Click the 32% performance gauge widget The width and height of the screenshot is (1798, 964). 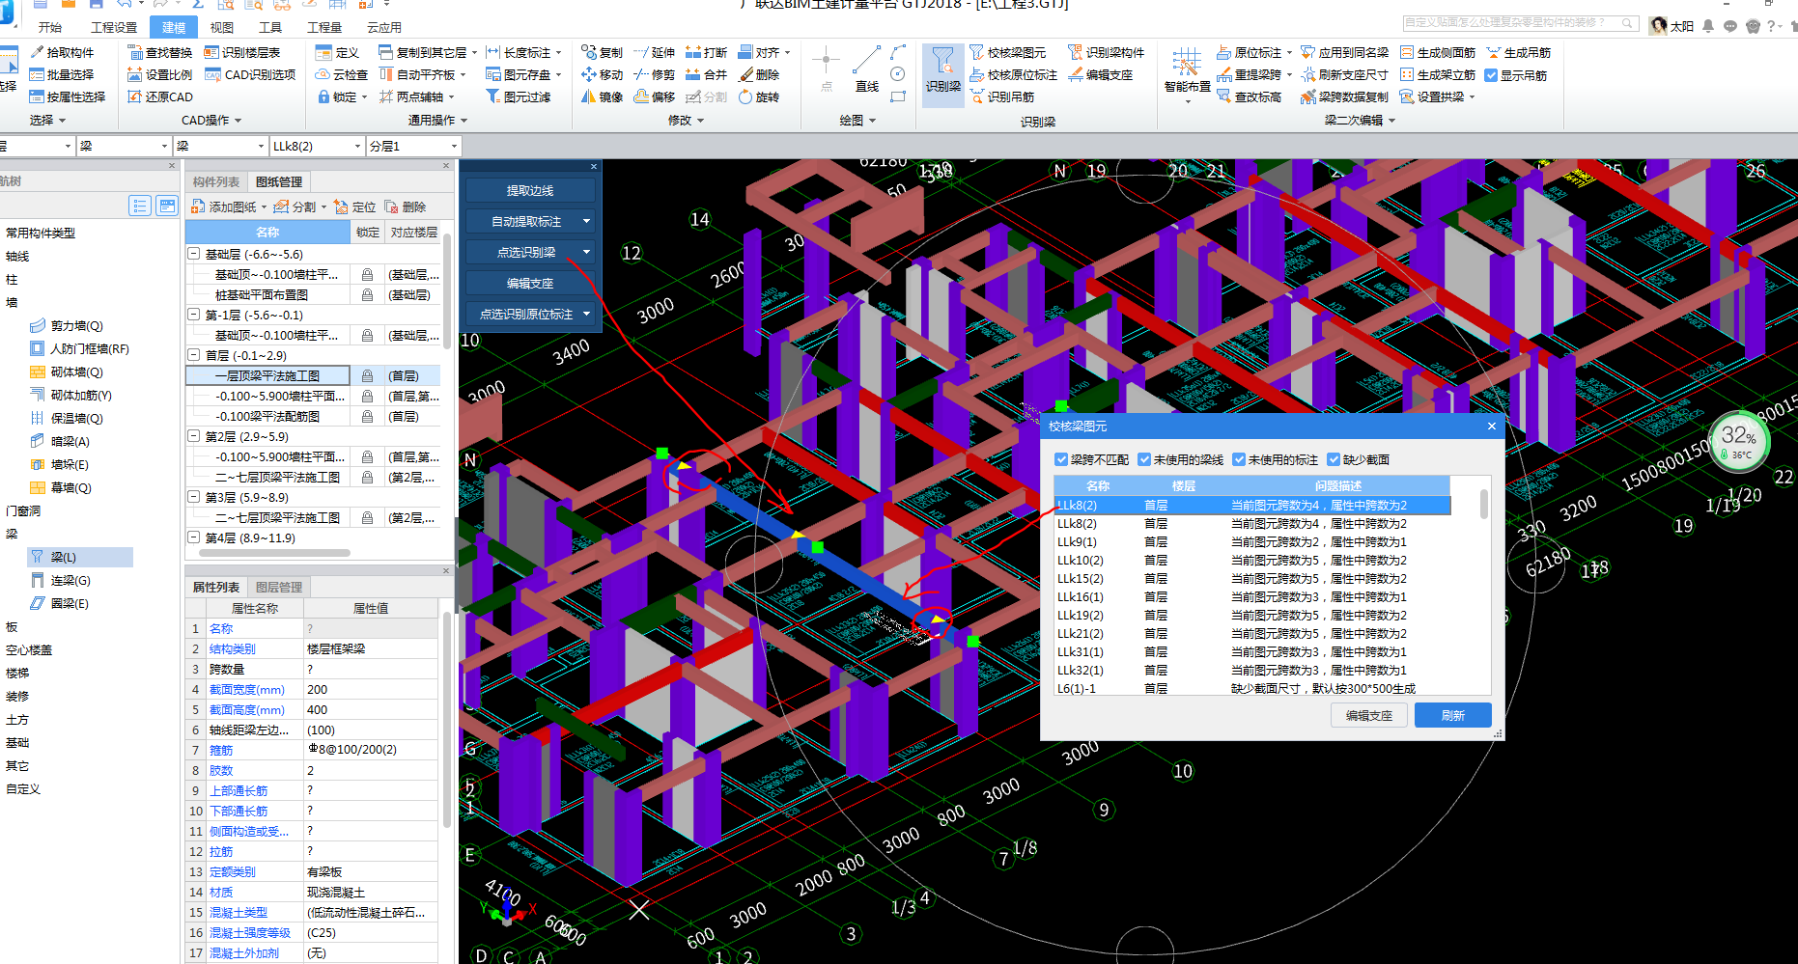click(x=1739, y=442)
